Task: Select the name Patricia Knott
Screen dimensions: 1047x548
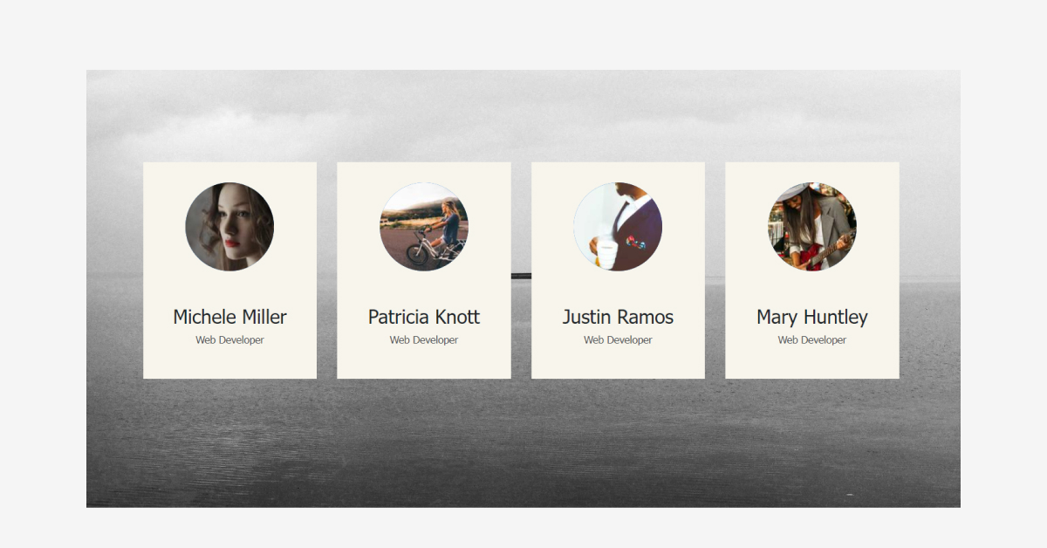Action: pyautogui.click(x=424, y=318)
